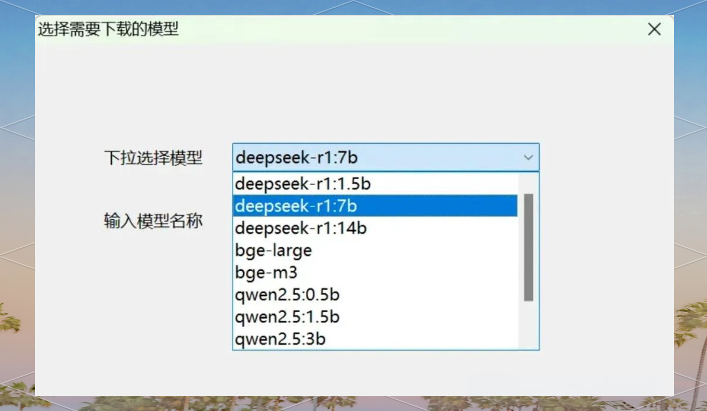Open the model selection combo box
The height and width of the screenshot is (411, 707).
[x=386, y=157]
